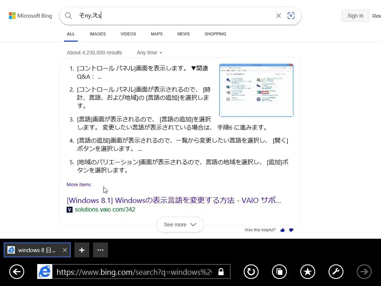Image resolution: width=381 pixels, height=286 pixels.
Task: Click the padlock security icon
Action: pos(221,271)
